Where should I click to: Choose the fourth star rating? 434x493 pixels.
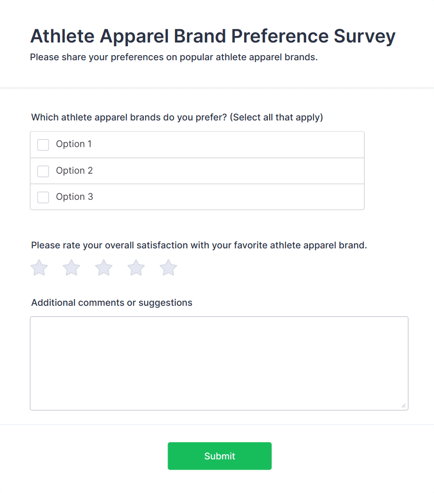pyautogui.click(x=136, y=268)
